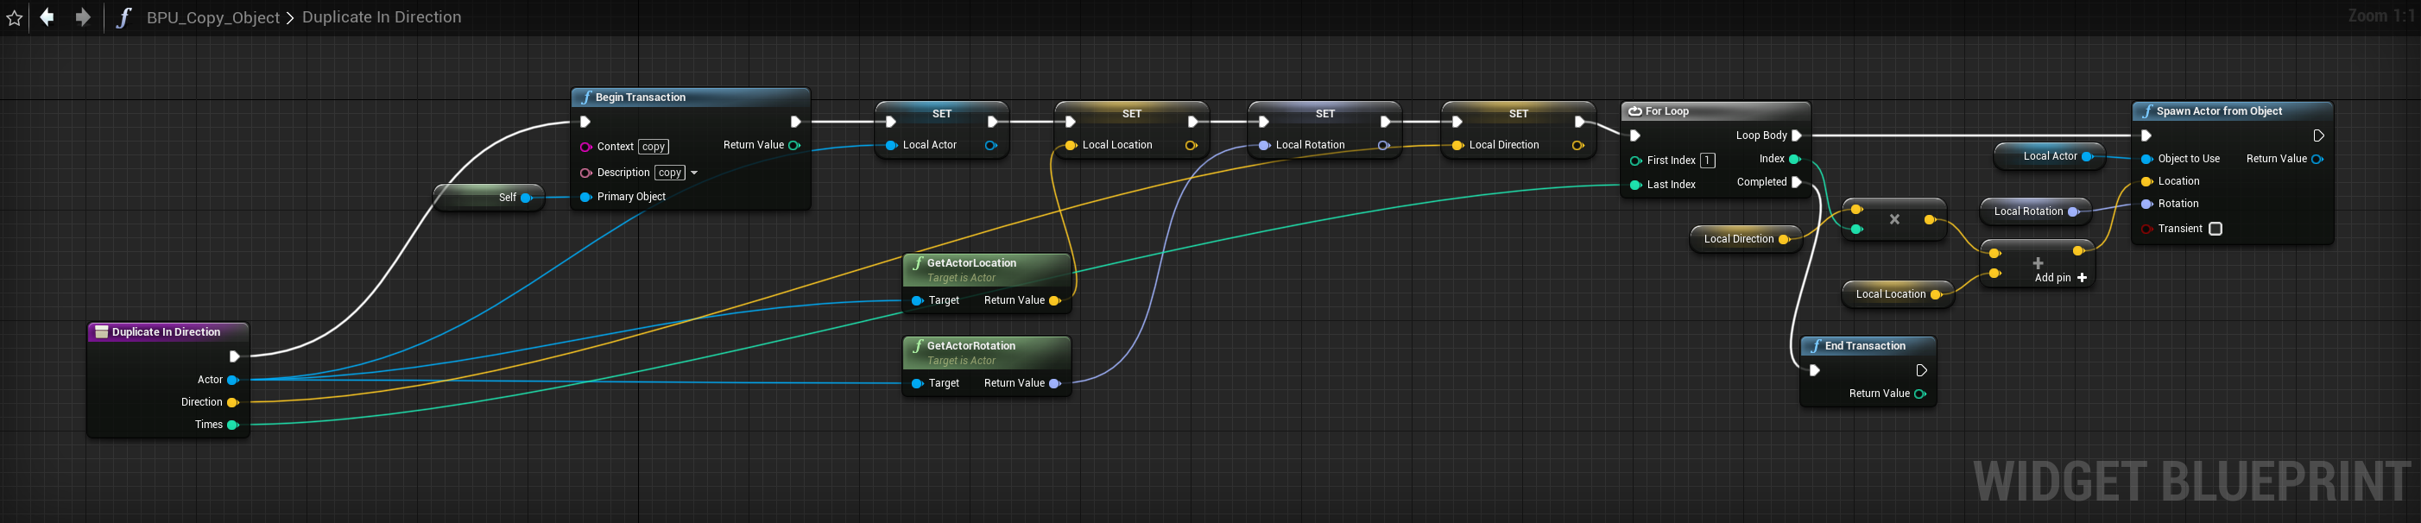Screen dimensions: 2421x523
Task: Go forward with the right arrow
Action: pos(83,17)
